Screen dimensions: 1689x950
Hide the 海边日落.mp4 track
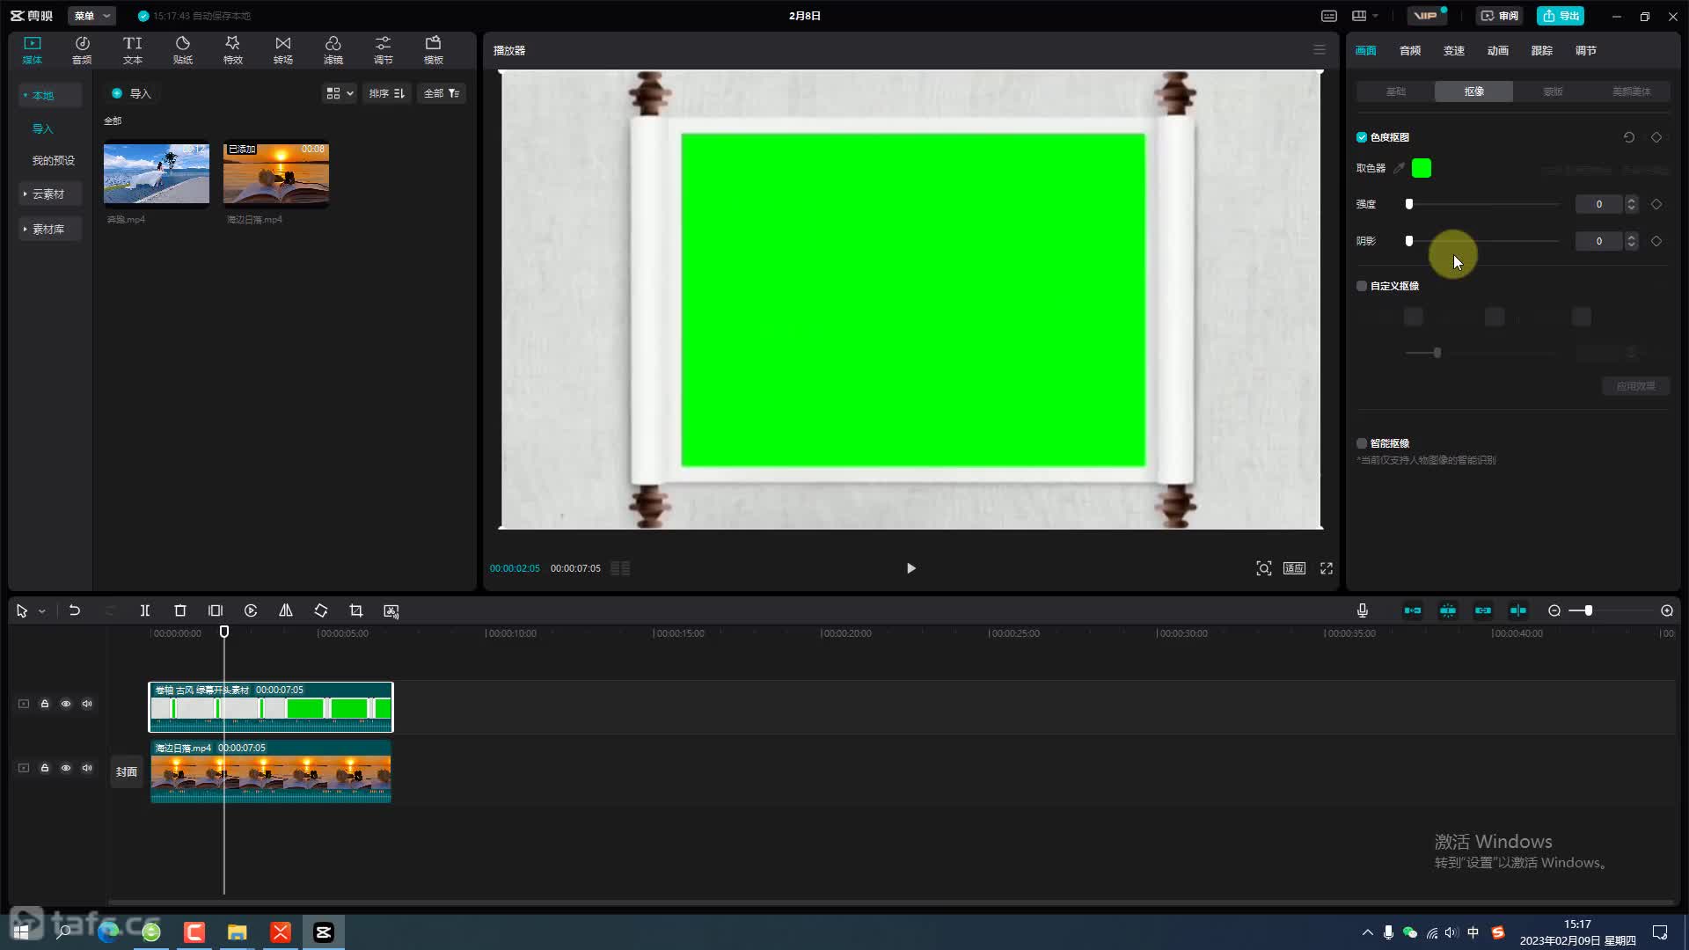pos(66,768)
